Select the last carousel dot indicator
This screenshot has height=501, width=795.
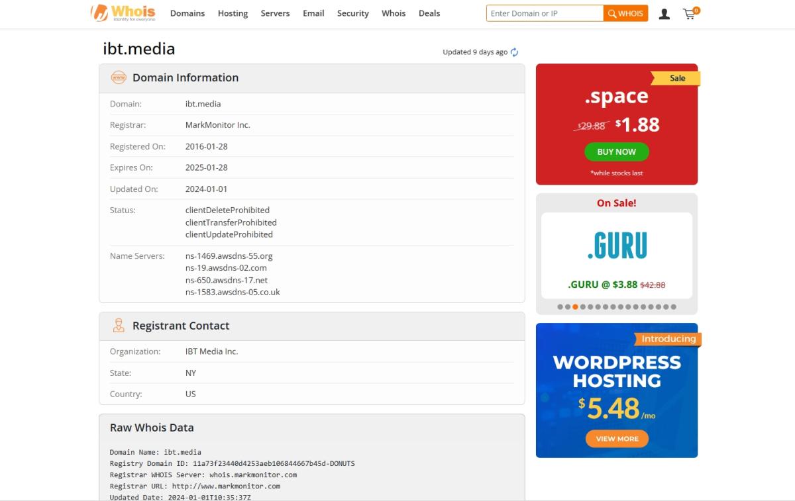674,307
